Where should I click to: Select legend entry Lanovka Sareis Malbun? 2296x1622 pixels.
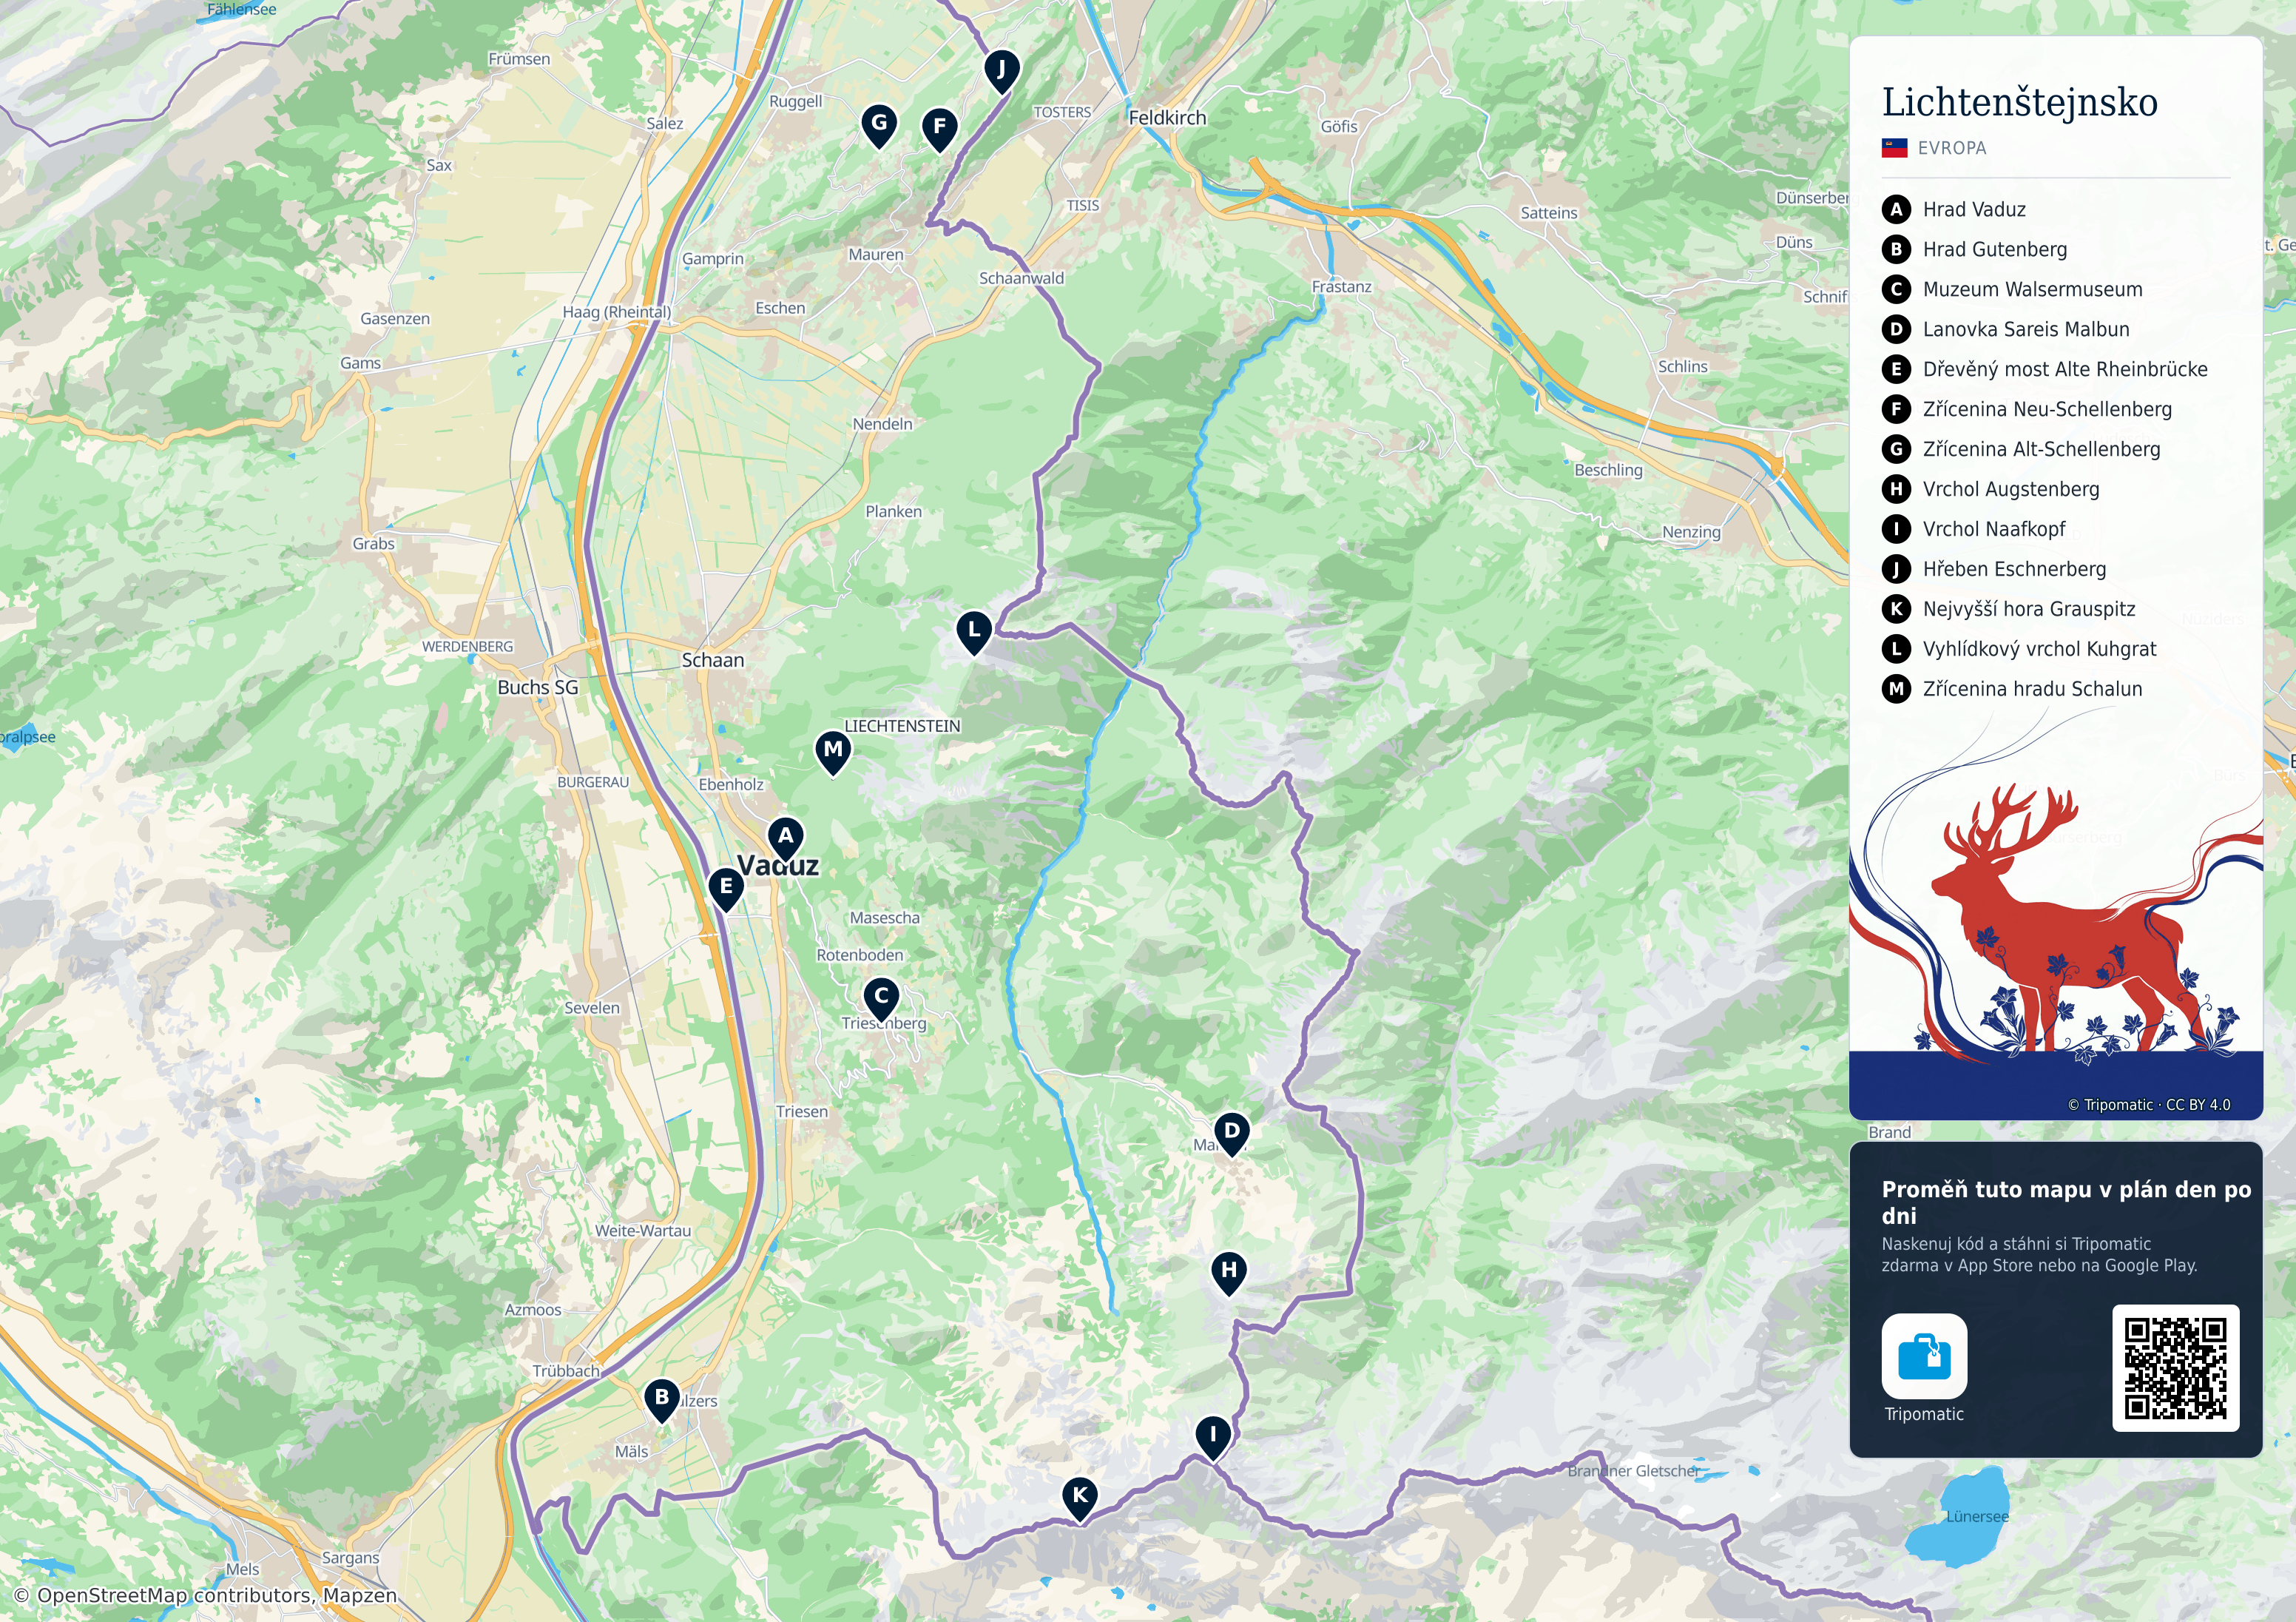click(2006, 329)
